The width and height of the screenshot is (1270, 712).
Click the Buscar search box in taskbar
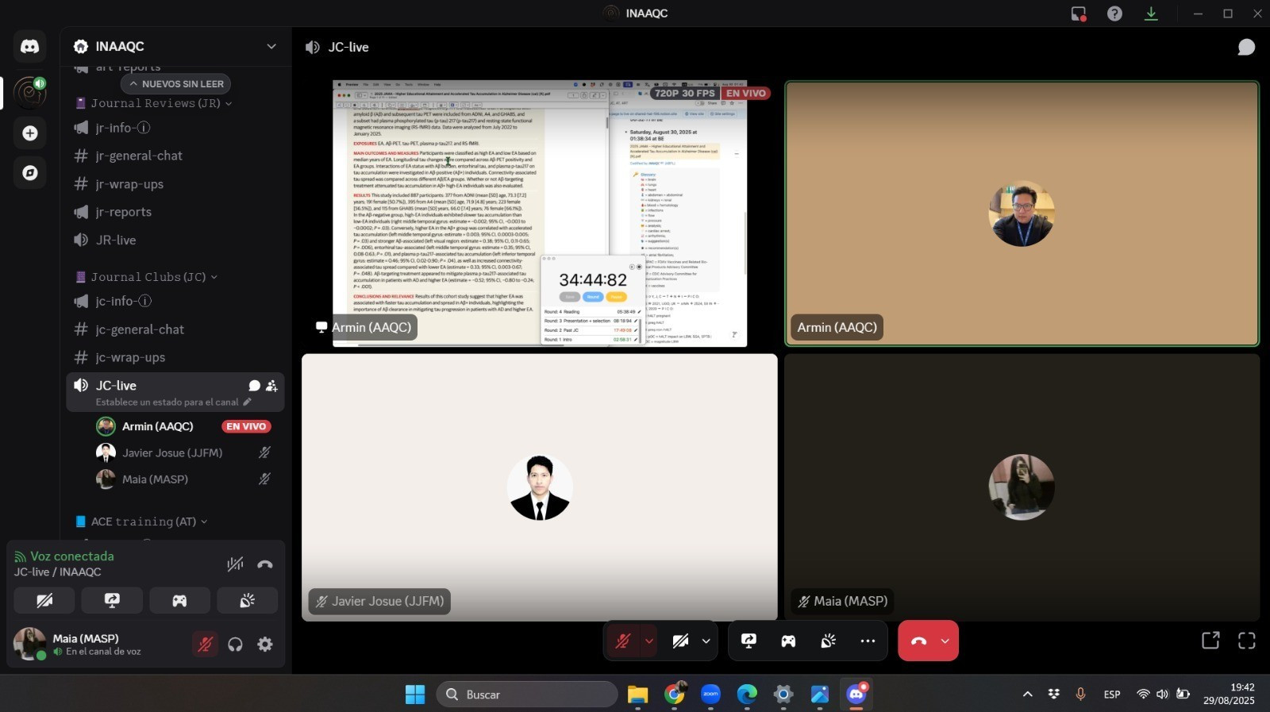tap(527, 695)
